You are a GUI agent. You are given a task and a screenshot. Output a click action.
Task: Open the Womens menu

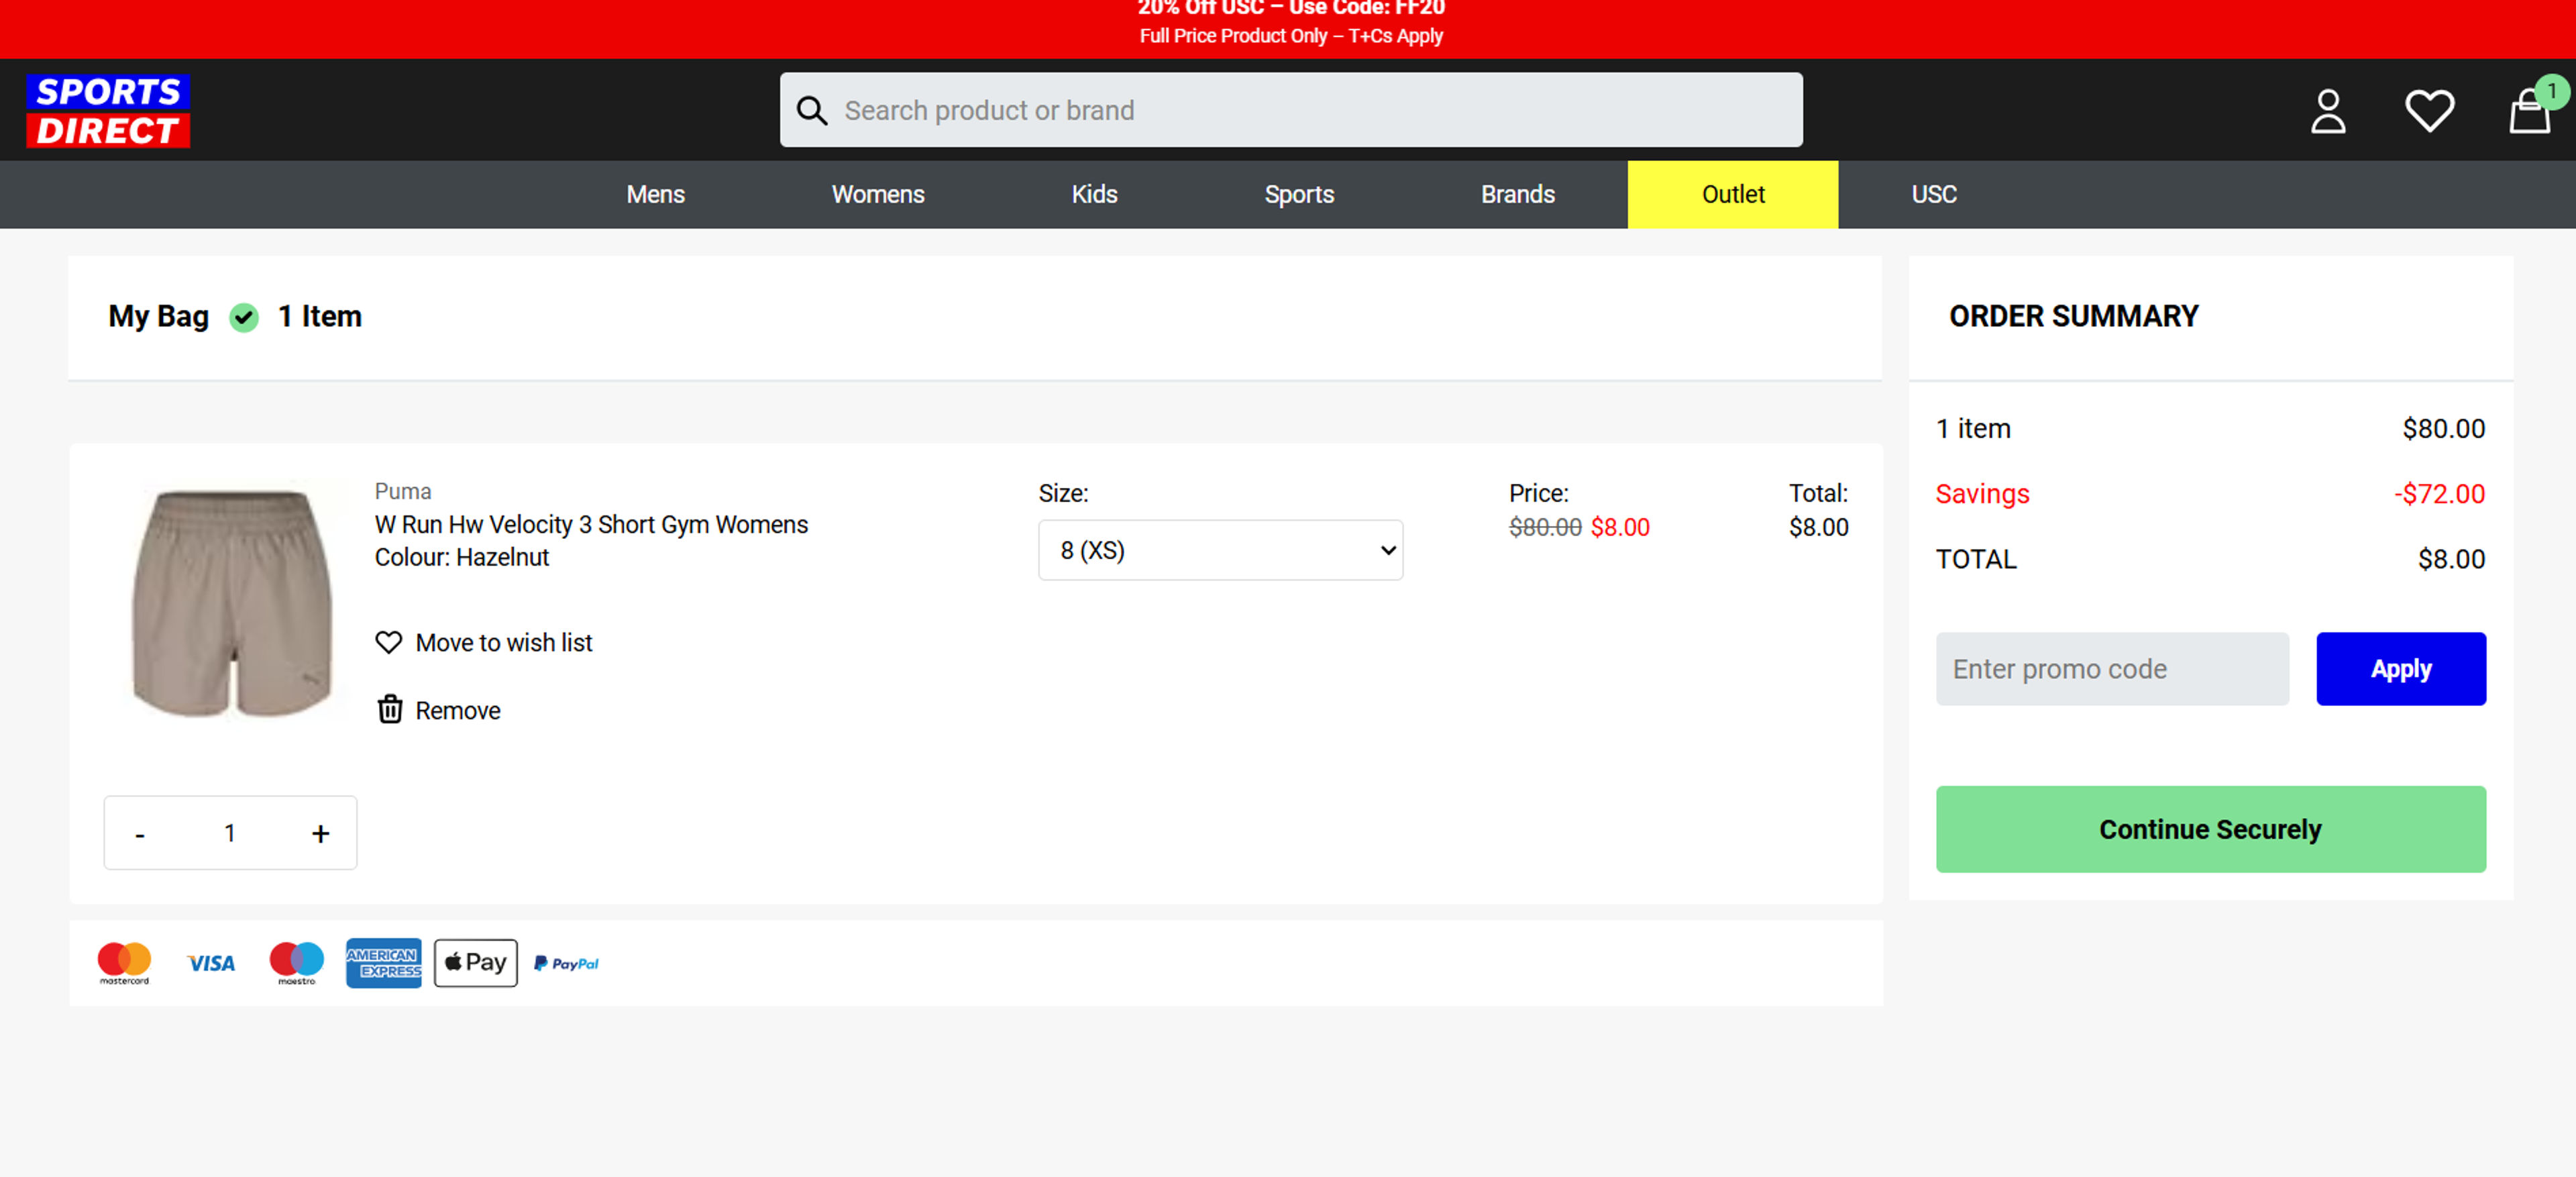point(877,194)
